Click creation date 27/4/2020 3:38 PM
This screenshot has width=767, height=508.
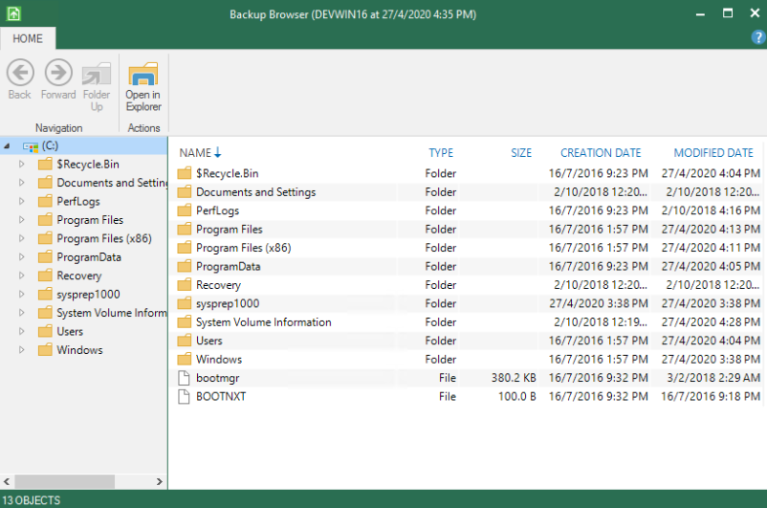(599, 303)
